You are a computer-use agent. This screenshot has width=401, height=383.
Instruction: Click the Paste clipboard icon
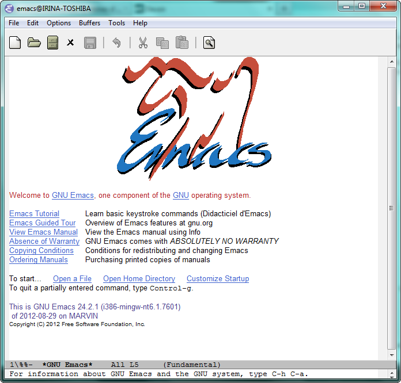(182, 43)
